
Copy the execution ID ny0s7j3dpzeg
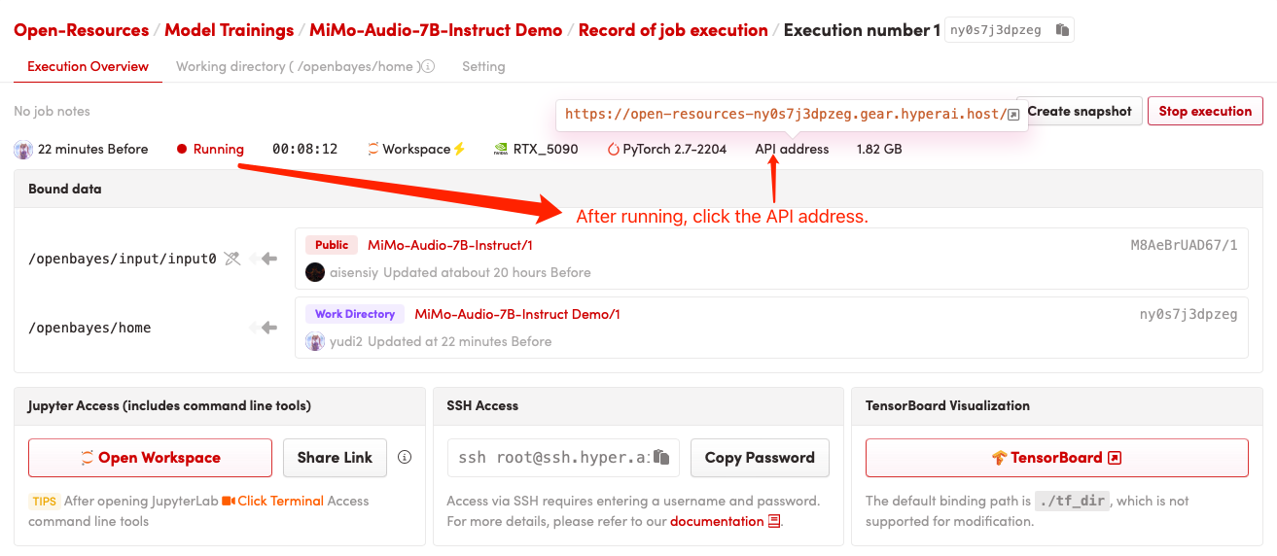(1062, 30)
